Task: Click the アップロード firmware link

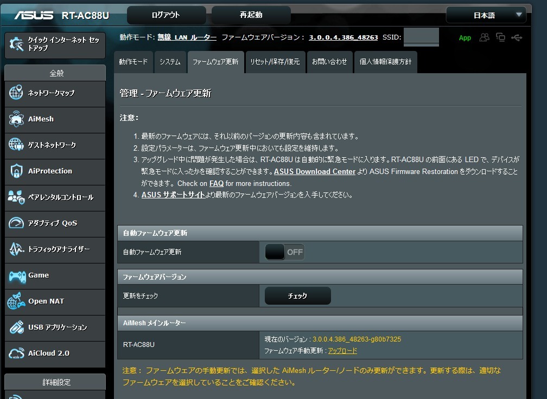Action: [x=342, y=351]
